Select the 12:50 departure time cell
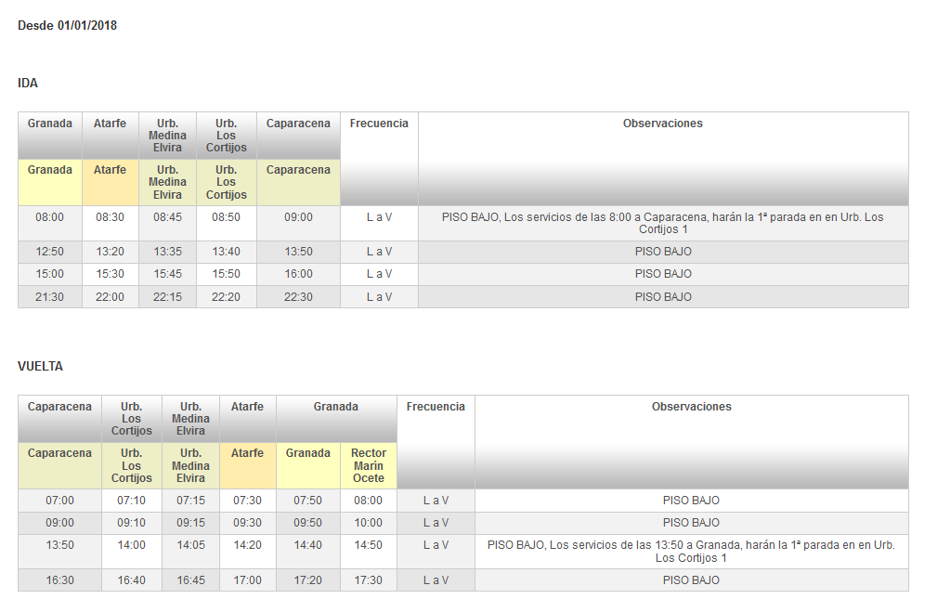Image resolution: width=937 pixels, height=599 pixels. [x=50, y=252]
